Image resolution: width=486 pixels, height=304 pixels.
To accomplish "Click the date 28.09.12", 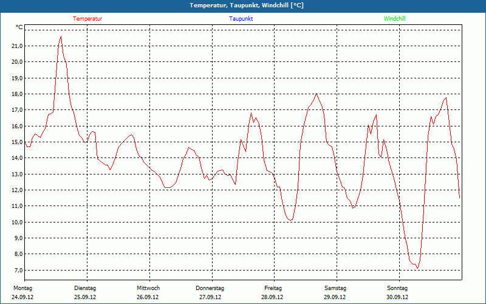I will [x=272, y=297].
